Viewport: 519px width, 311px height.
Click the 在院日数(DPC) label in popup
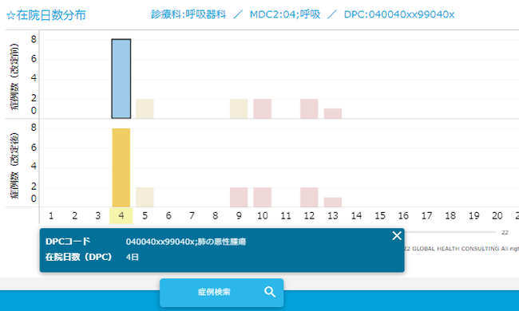click(x=78, y=257)
